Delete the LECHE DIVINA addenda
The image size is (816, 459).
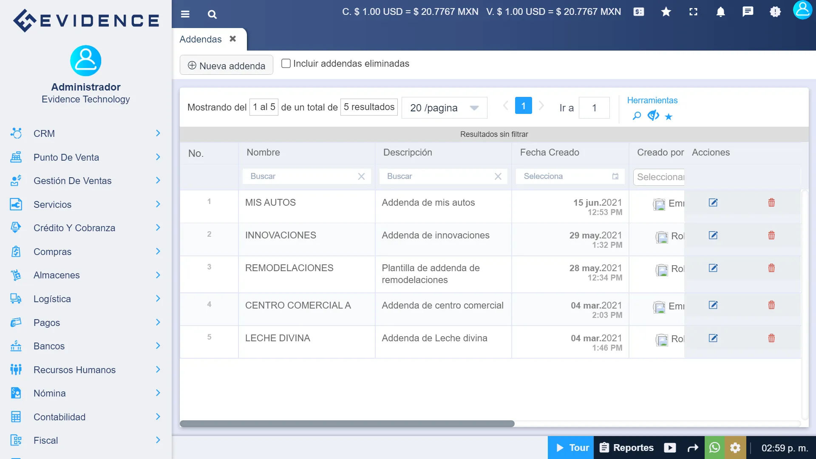(x=771, y=338)
